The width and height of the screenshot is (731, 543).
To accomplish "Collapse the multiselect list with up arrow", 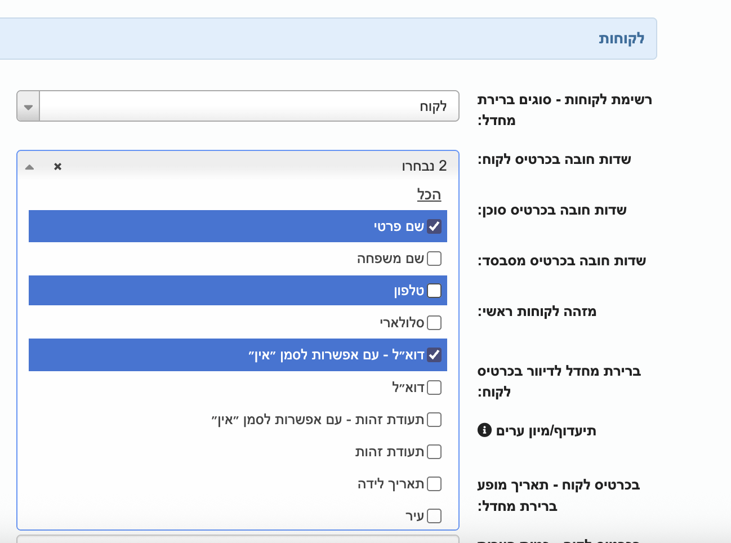I will coord(30,167).
